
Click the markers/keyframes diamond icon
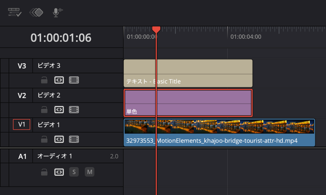[x=36, y=12]
